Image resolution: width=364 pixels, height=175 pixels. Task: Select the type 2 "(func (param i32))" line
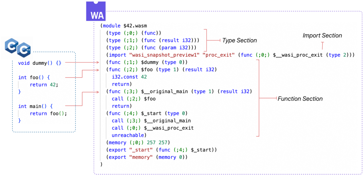click(x=151, y=48)
